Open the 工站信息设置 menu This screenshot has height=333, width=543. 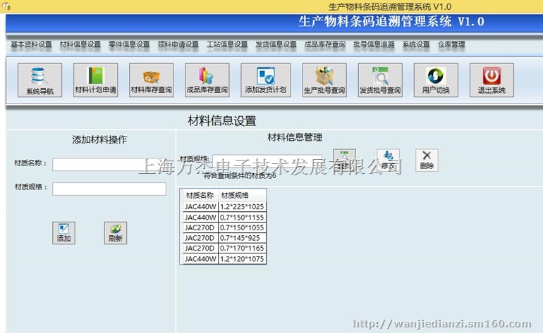[227, 44]
